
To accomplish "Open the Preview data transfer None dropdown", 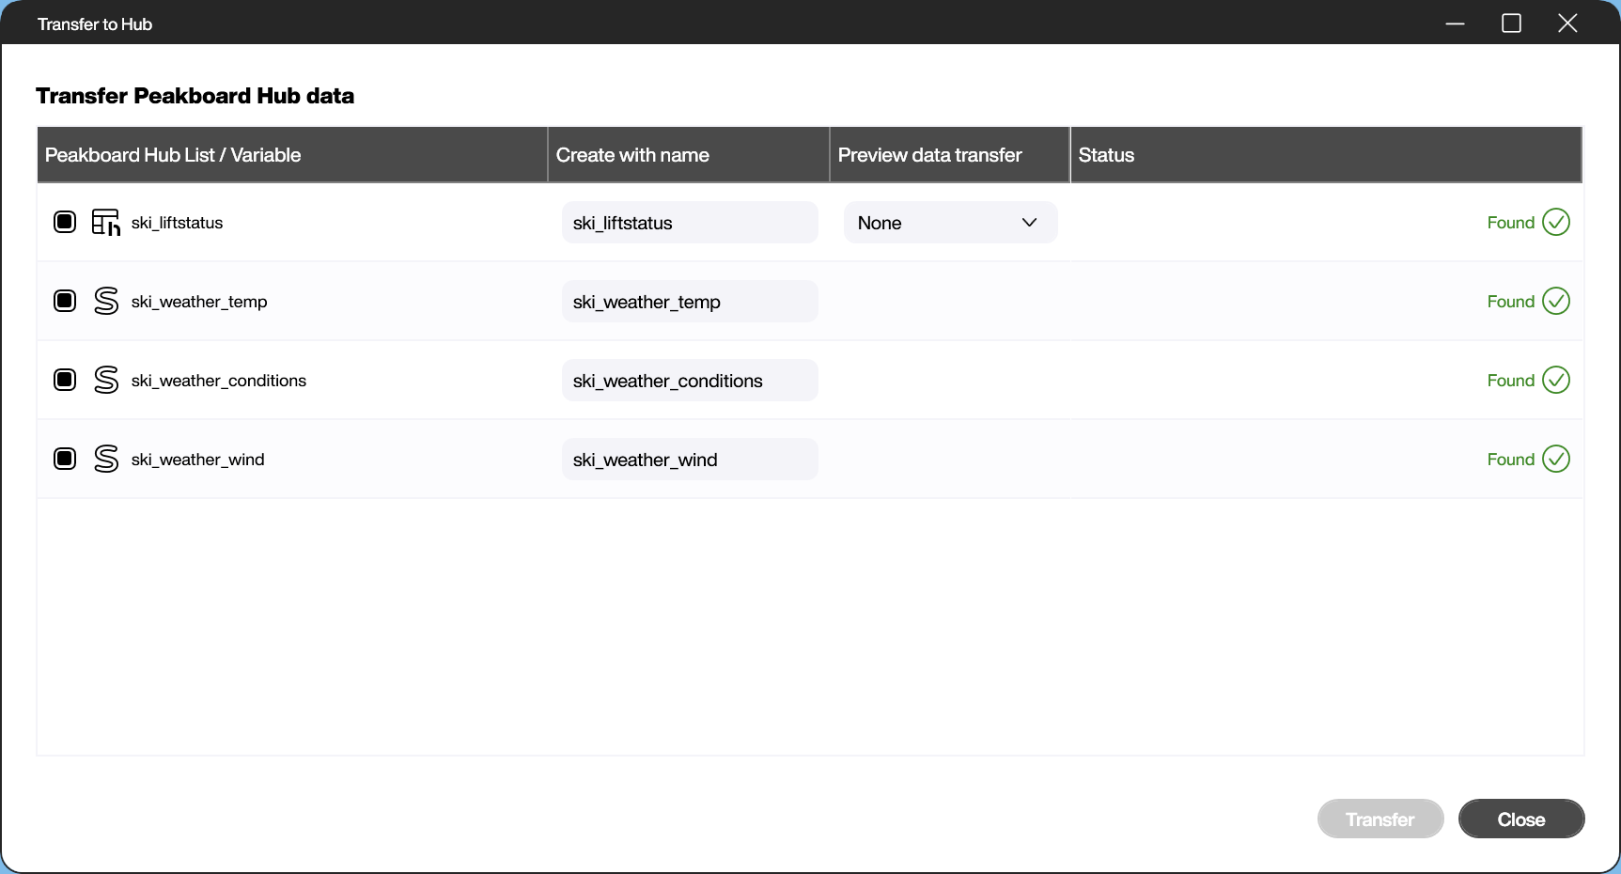I will [x=950, y=223].
